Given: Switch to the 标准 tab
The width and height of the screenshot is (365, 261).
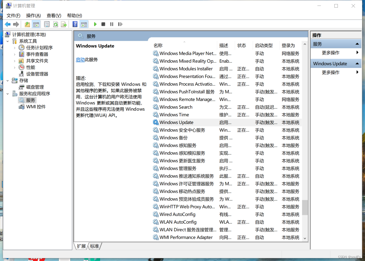Looking at the screenshot, I should point(95,246).
